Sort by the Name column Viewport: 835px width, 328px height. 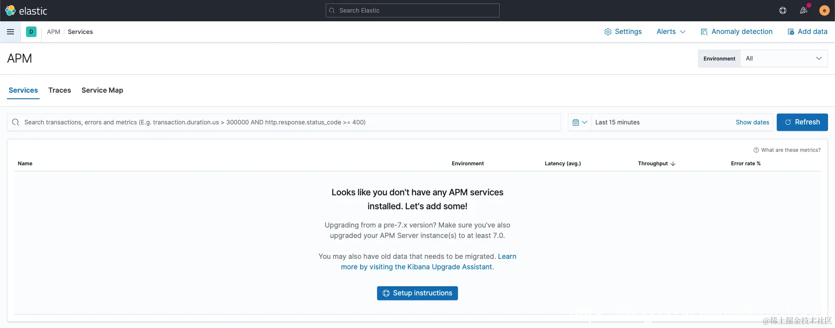coord(25,164)
